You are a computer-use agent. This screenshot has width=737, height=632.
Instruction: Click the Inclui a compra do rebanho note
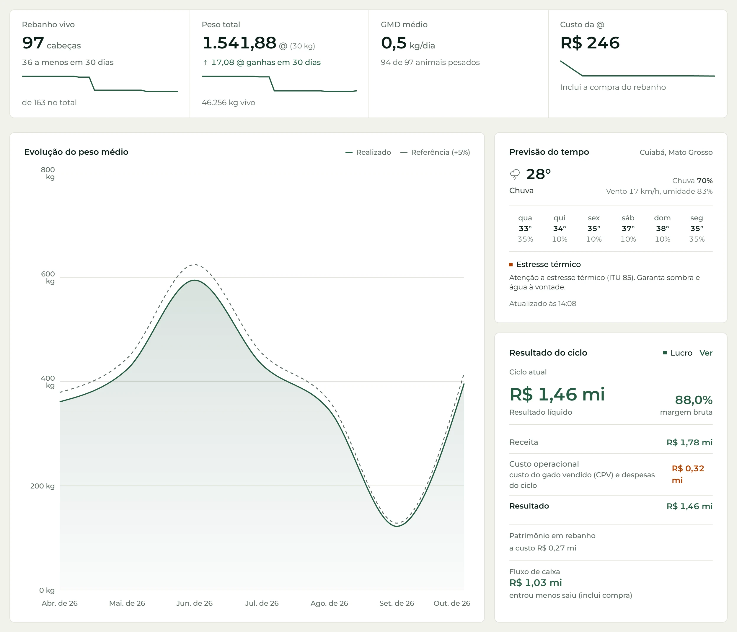pos(613,87)
